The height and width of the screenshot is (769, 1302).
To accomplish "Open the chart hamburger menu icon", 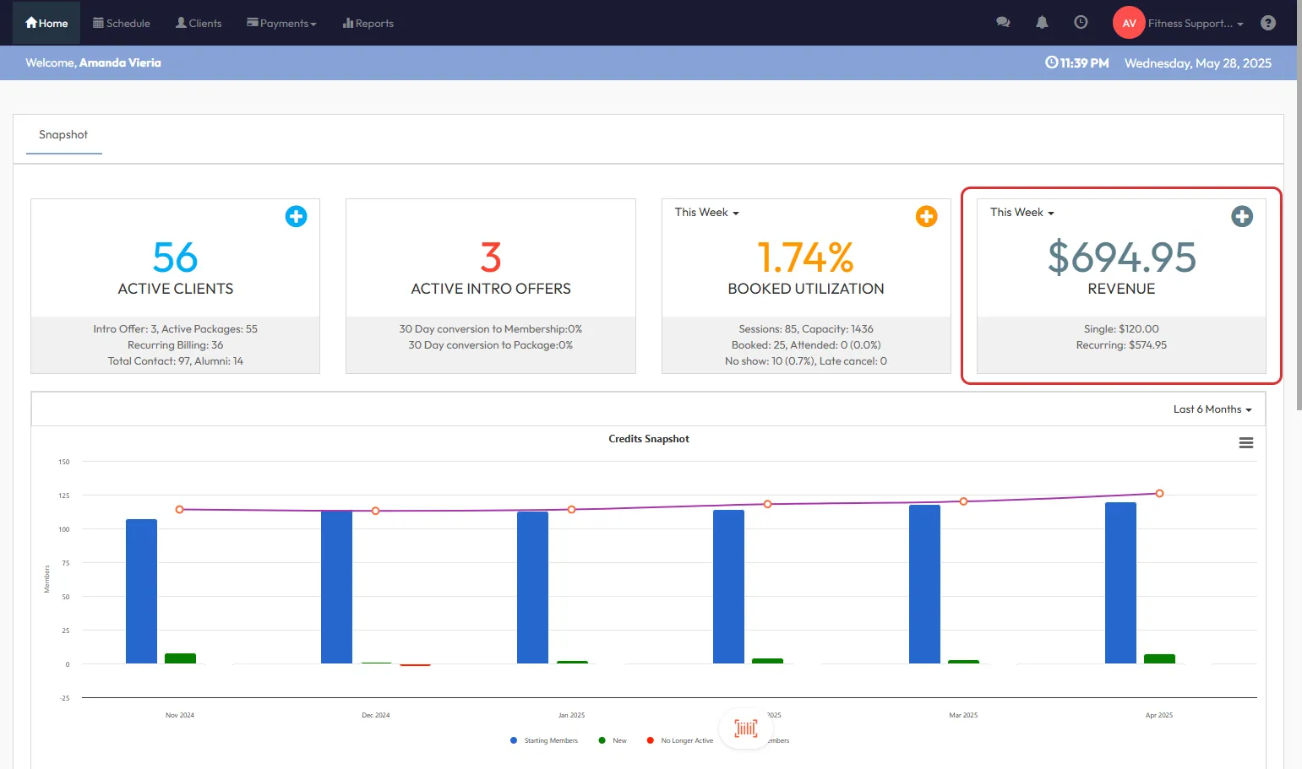I will [x=1245, y=443].
